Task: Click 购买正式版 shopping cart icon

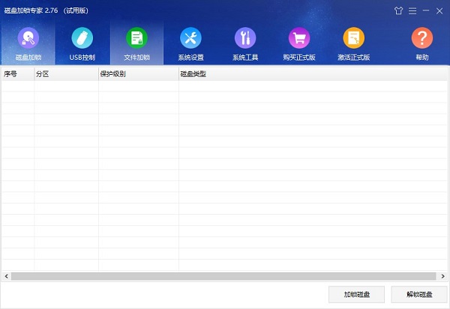Action: point(299,38)
